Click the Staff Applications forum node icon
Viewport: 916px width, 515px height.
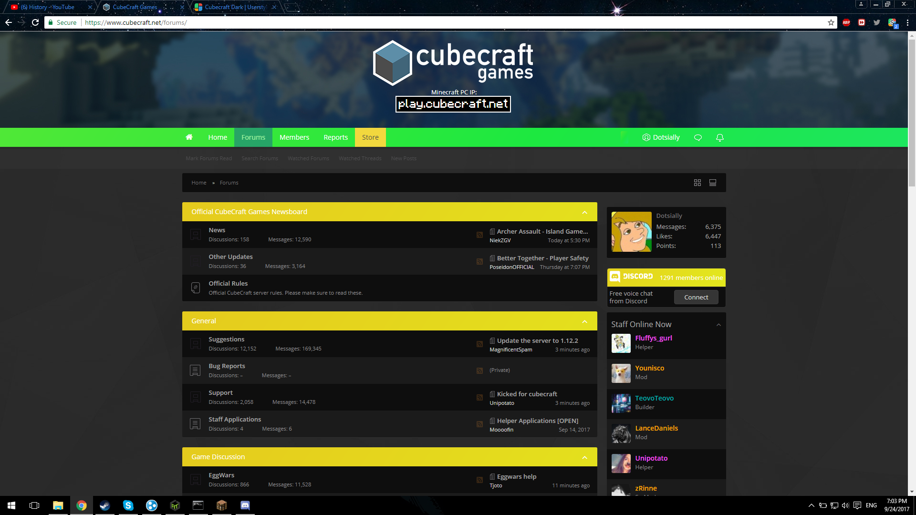pos(195,424)
